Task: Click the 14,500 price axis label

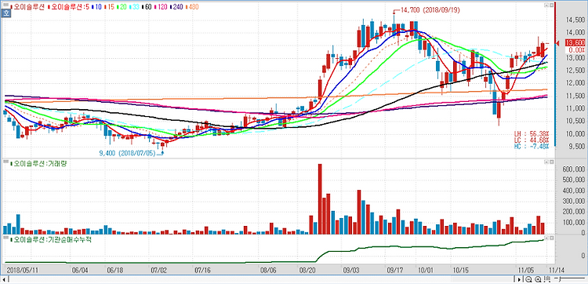Action: coord(575,19)
